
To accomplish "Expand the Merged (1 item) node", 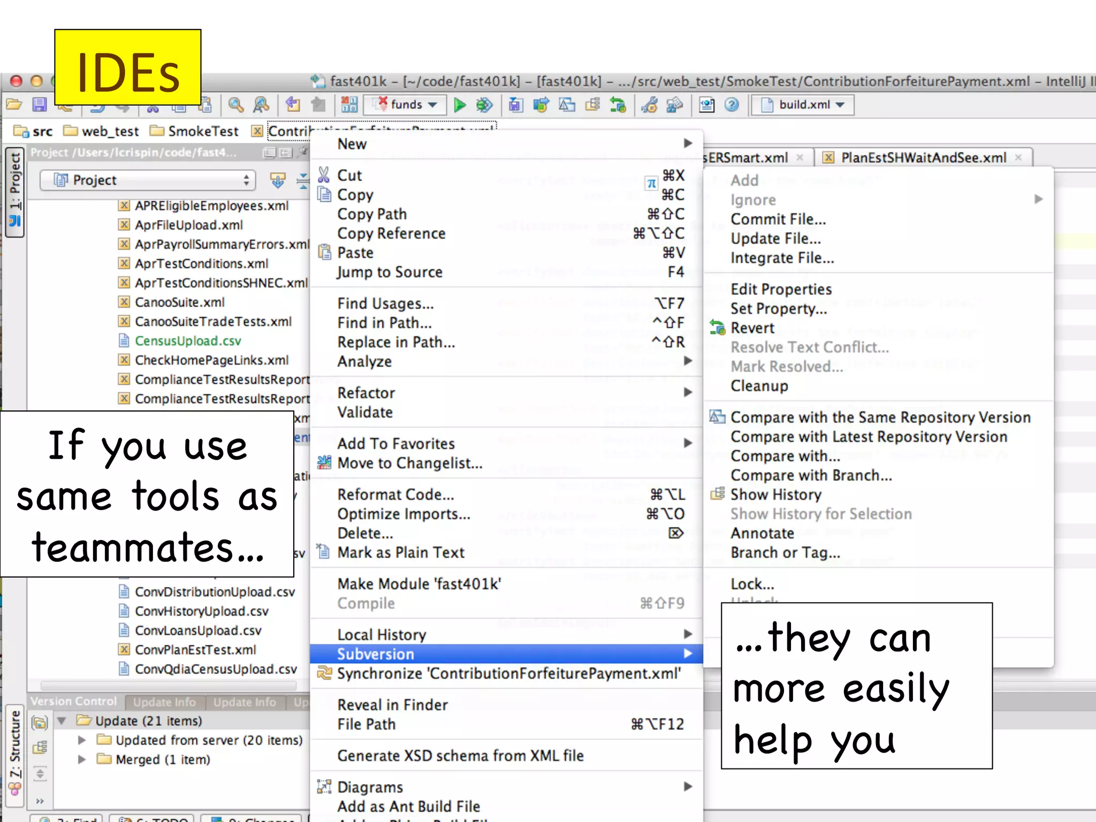I will click(82, 759).
